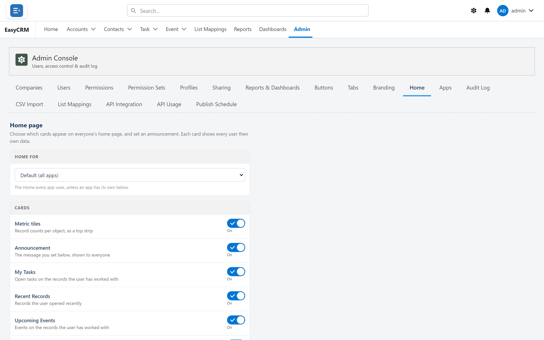Switch to the CSV Import tab

[29, 104]
